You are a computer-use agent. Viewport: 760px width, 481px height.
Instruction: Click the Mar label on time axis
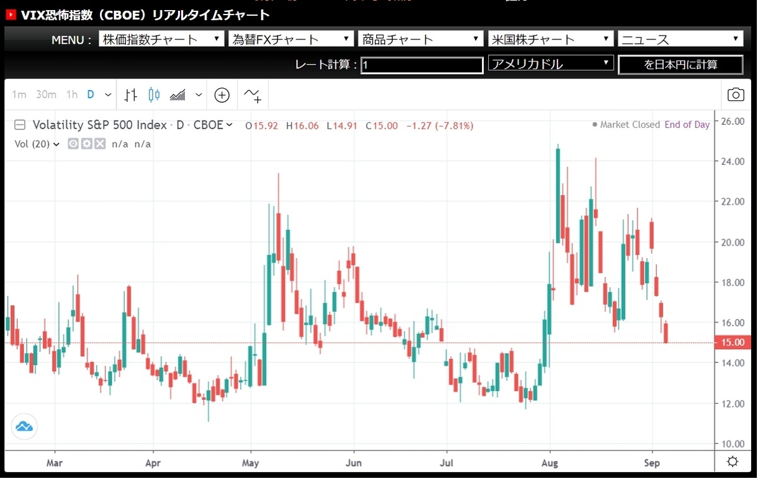(55, 463)
